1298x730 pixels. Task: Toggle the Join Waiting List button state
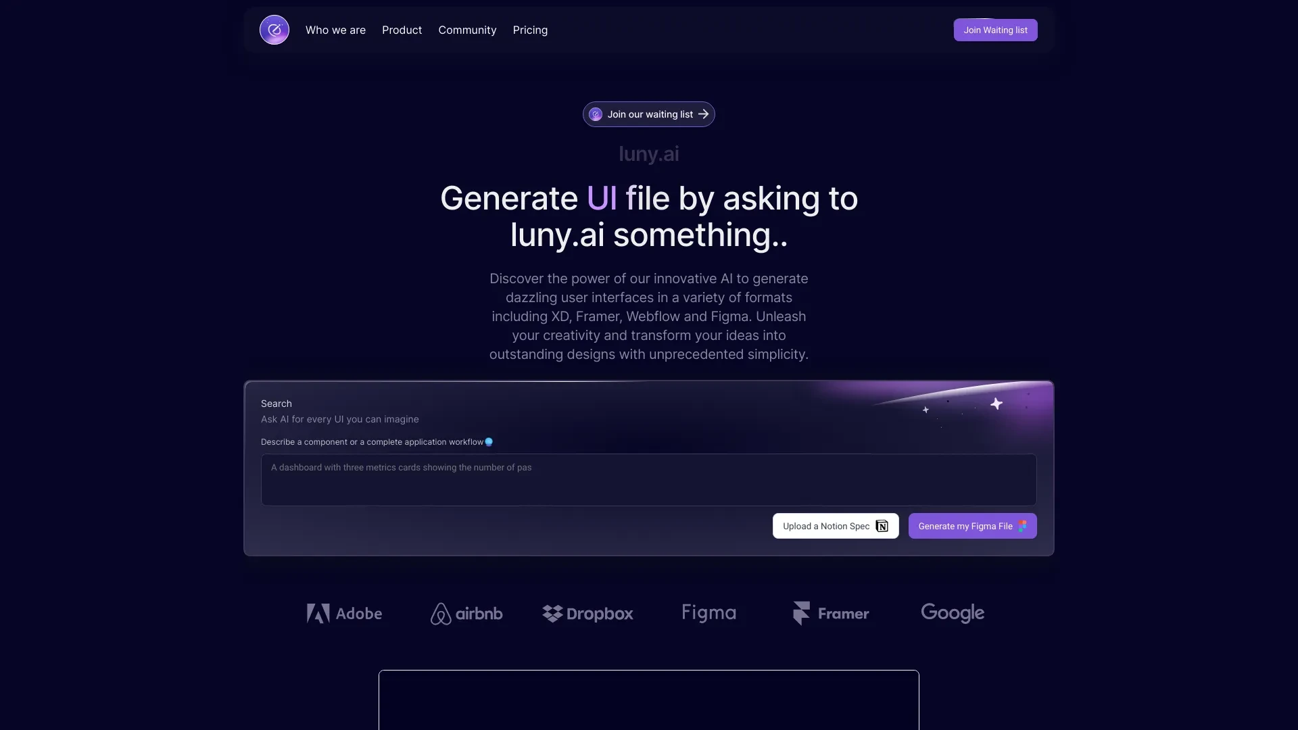pyautogui.click(x=995, y=30)
